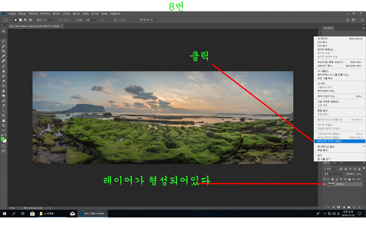Toggle lock image pixels brush icon
Screen dimensions: 366x229
coord(337,179)
